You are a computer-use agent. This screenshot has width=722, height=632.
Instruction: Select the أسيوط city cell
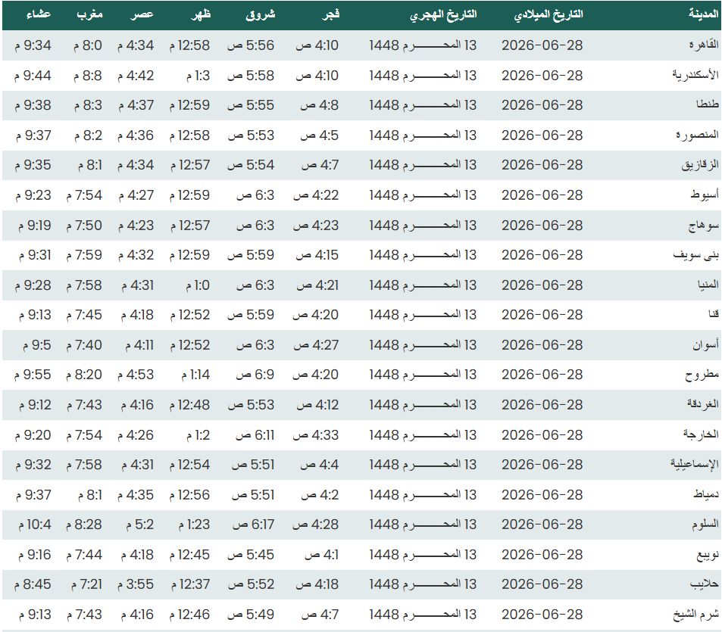click(x=705, y=195)
